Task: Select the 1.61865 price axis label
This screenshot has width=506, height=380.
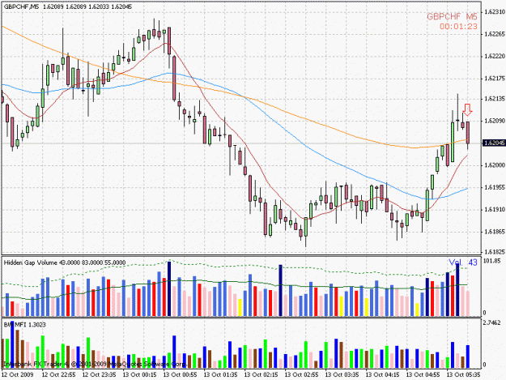Action: click(x=495, y=232)
